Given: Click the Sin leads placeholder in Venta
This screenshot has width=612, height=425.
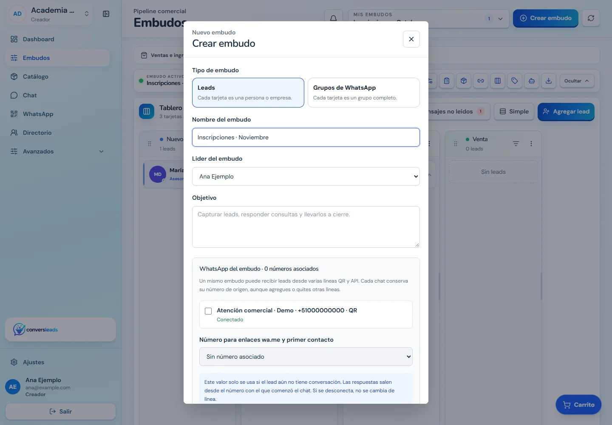Looking at the screenshot, I should [493, 172].
